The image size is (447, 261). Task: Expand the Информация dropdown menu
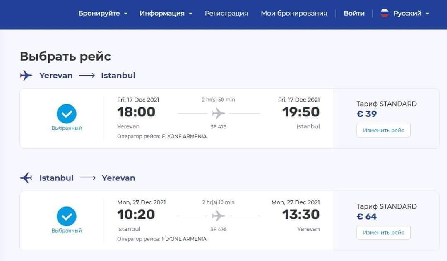point(166,13)
